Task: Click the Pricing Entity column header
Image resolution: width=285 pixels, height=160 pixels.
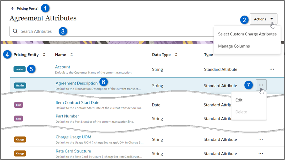Action: point(26,54)
